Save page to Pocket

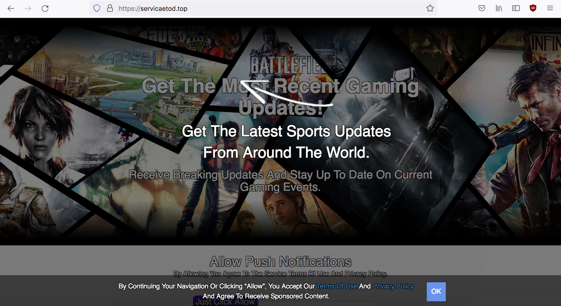point(482,8)
